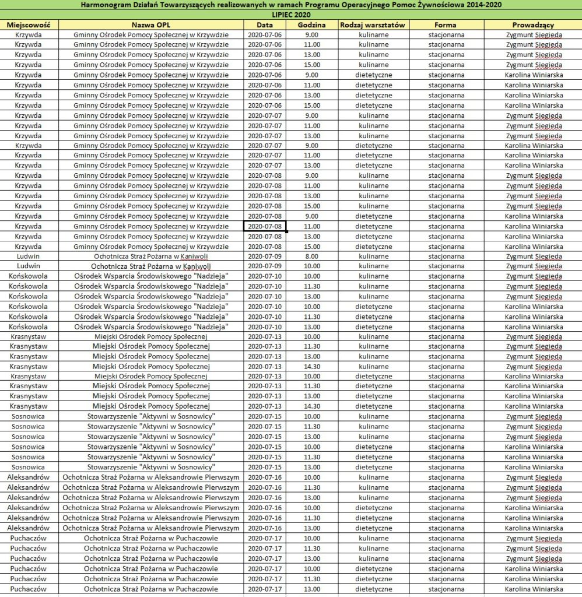Select "stacjonarna" in Aleksandrów 11.30 dietetyczne row
Viewport: 582px width, 597px height.
pos(446,518)
